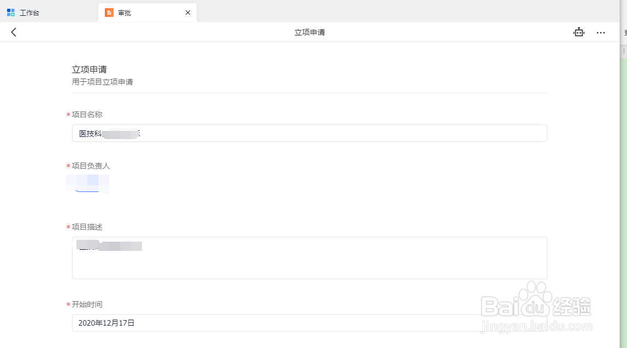Open the more options ellipsis menu
Image resolution: width=627 pixels, height=348 pixels.
click(x=600, y=33)
